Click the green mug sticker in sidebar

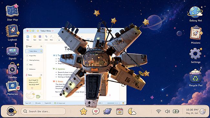click(x=38, y=96)
